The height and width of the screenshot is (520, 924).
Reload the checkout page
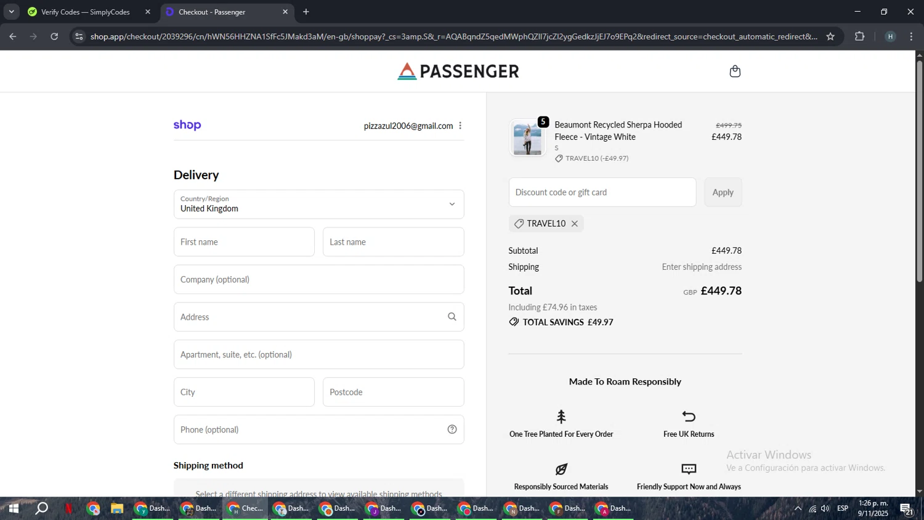[x=54, y=36]
